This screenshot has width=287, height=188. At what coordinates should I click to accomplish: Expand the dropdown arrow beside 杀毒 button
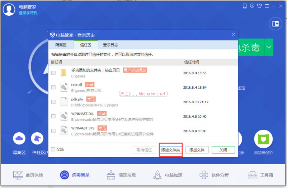point(269,47)
